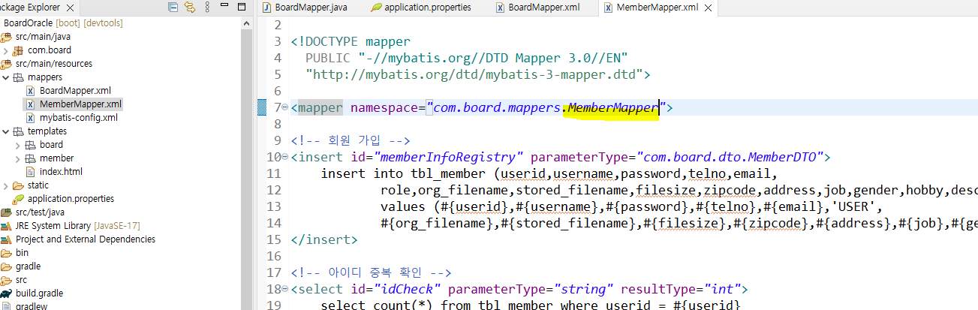Image resolution: width=978 pixels, height=310 pixels.
Task: Click the templates package icon
Action: tap(18, 131)
